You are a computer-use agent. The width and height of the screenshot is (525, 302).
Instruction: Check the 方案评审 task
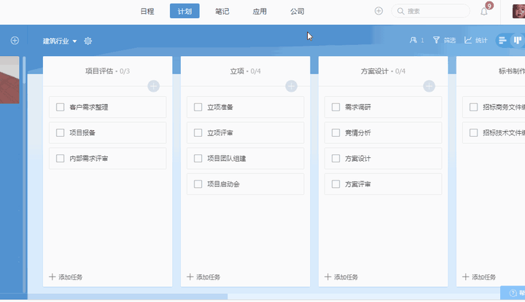coord(336,184)
